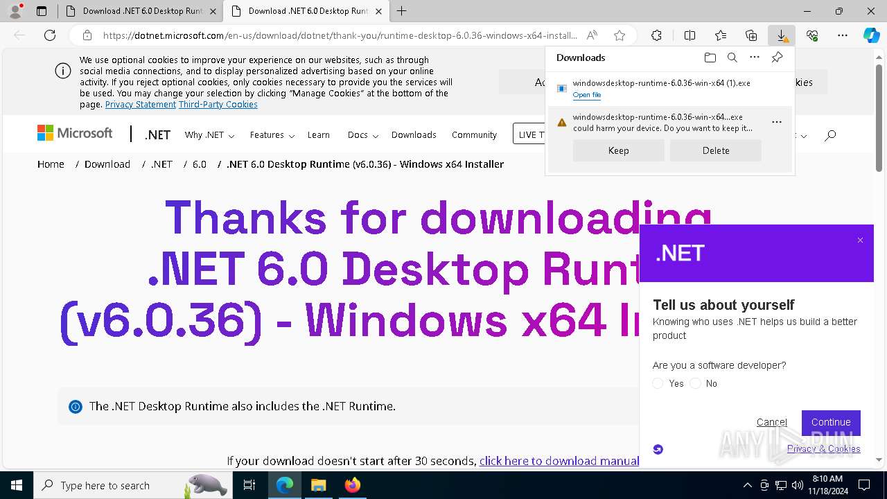Delete the flagged download
This screenshot has height=499, width=887.
[715, 150]
